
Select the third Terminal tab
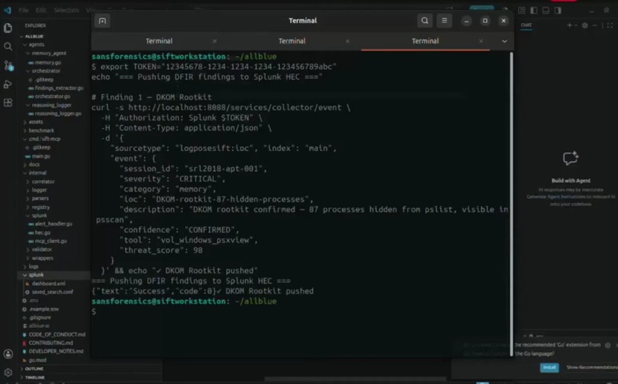[425, 41]
